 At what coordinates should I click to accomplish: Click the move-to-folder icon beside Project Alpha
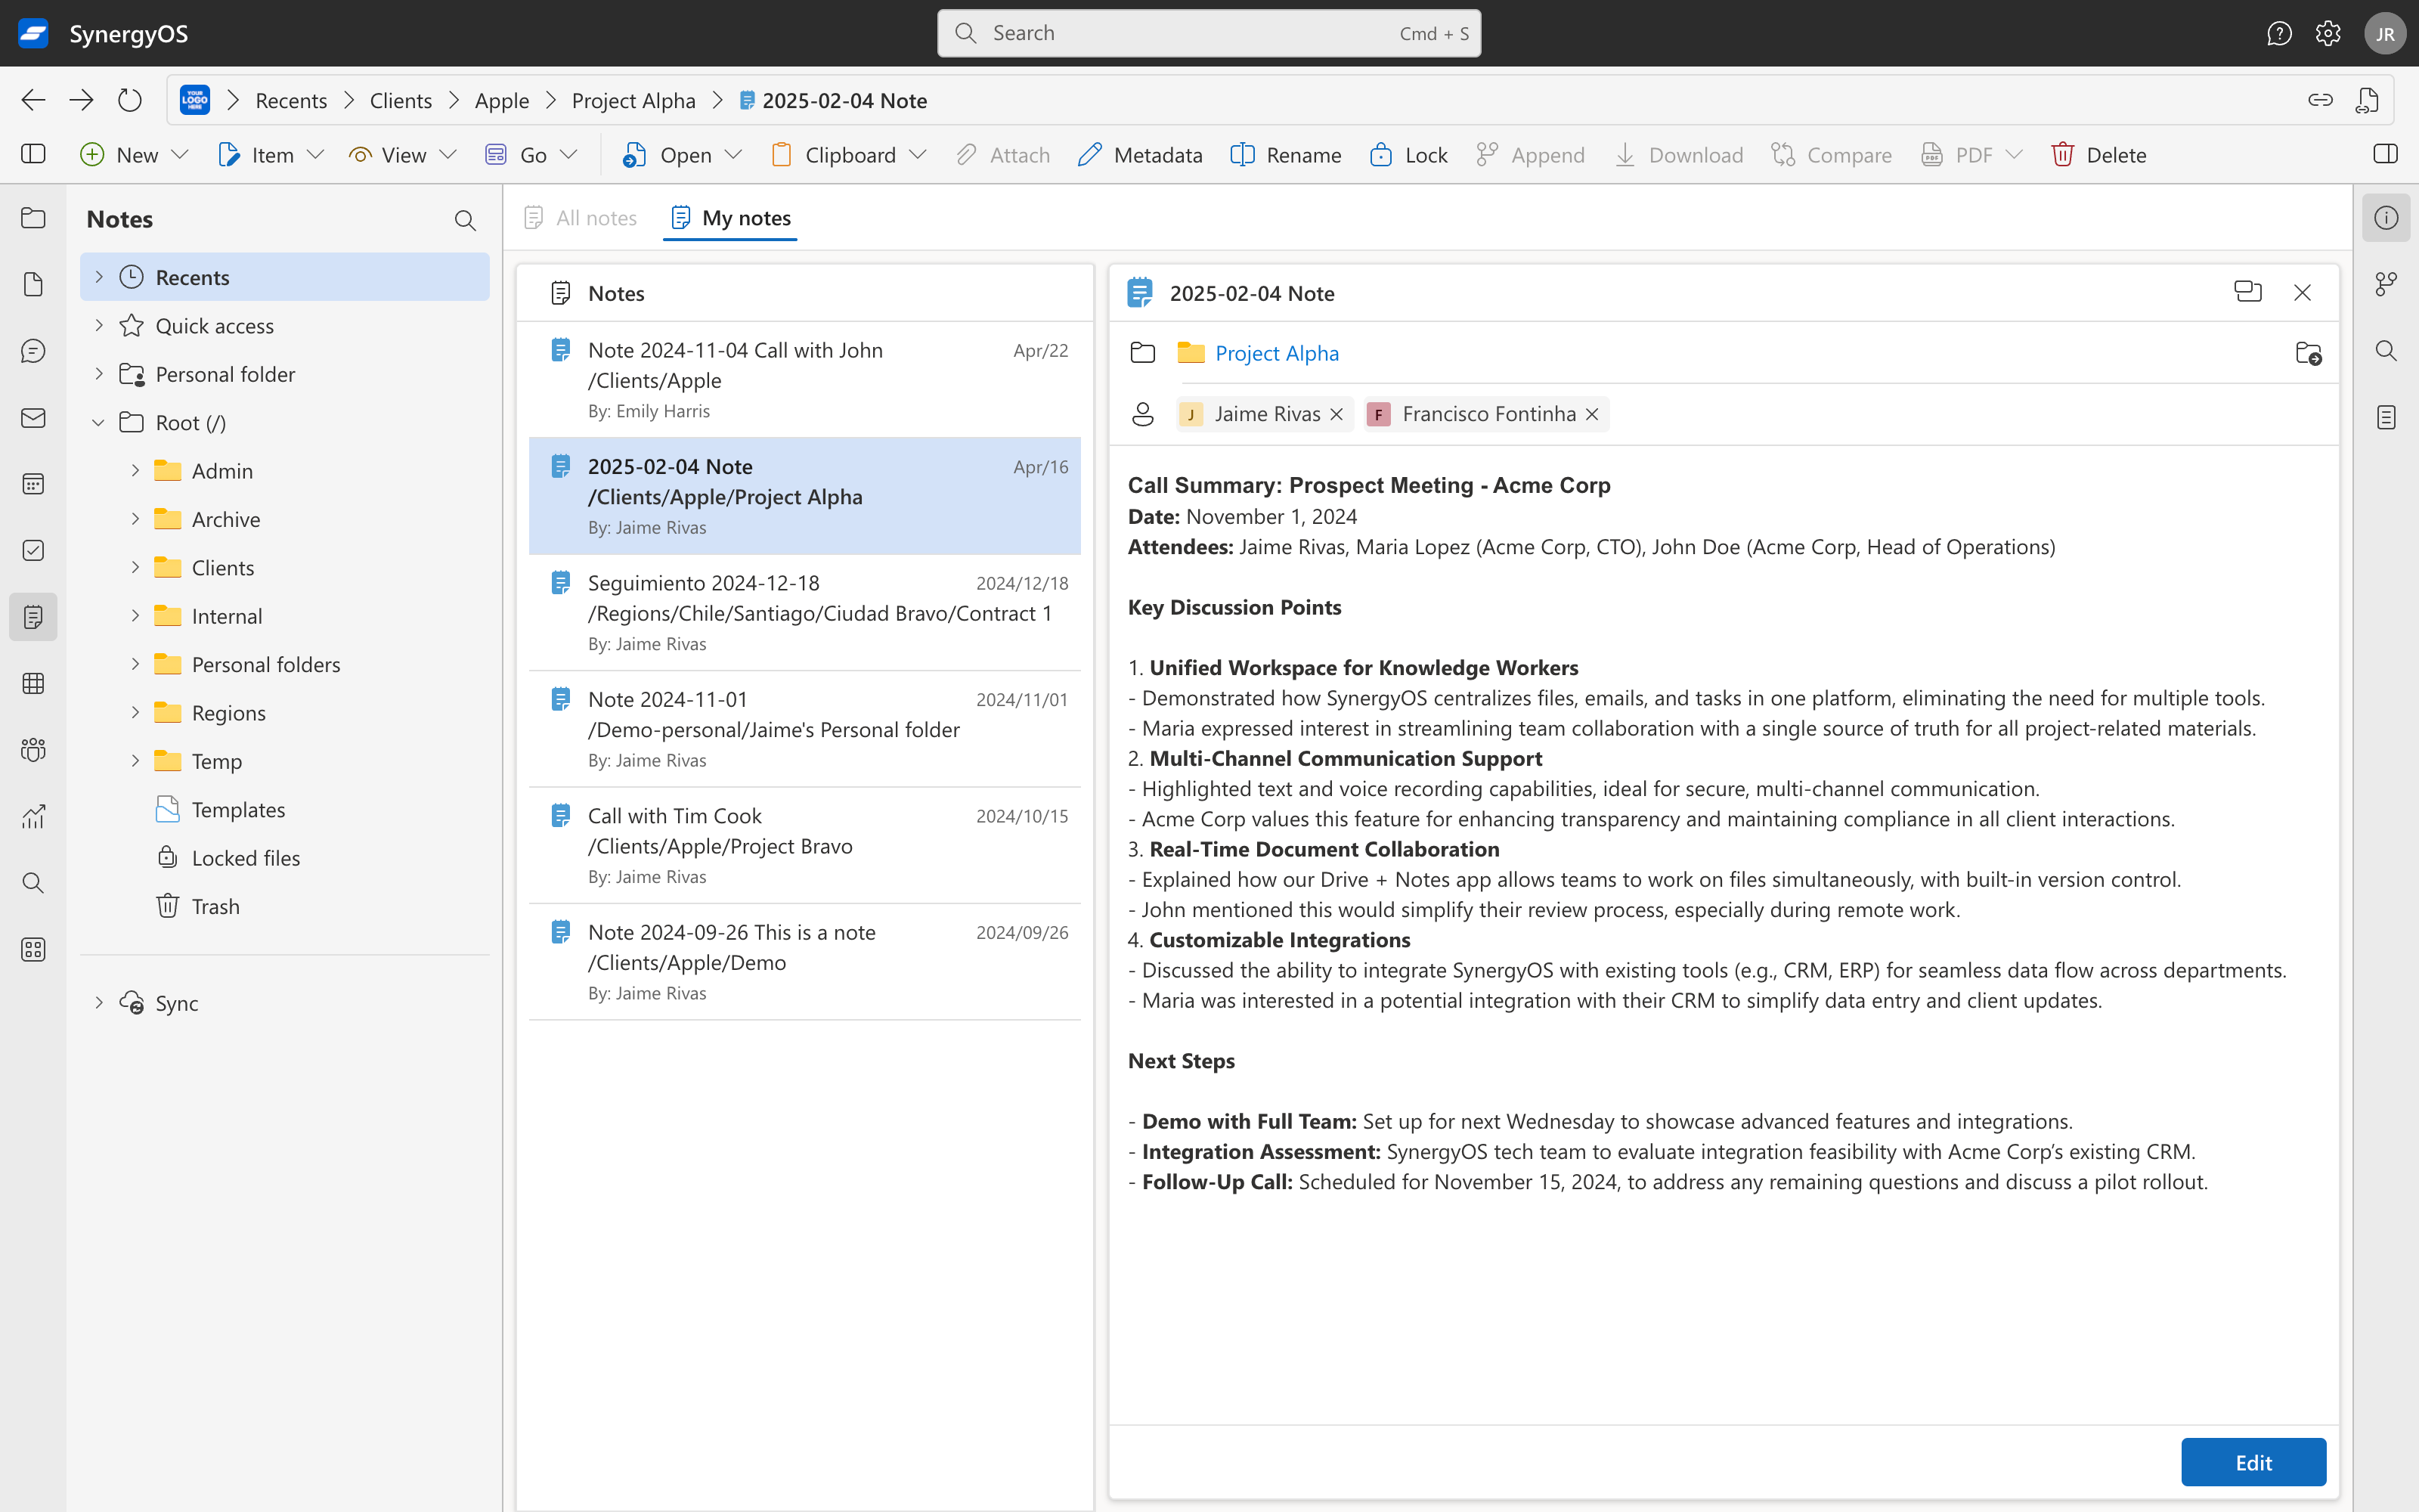[x=2308, y=353]
